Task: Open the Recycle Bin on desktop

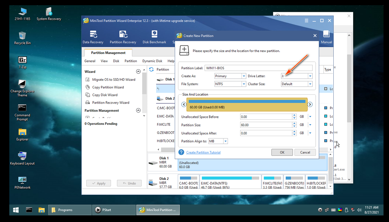Action: (x=22, y=38)
